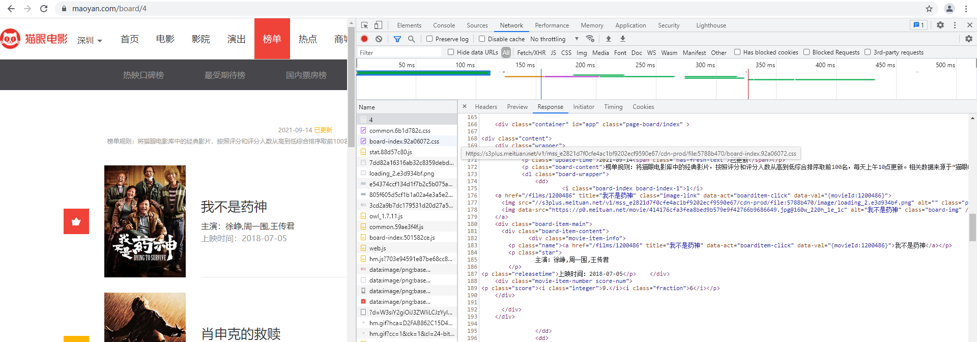Tick the 3rd-party requests checkbox
The width and height of the screenshot is (977, 342).
click(868, 52)
